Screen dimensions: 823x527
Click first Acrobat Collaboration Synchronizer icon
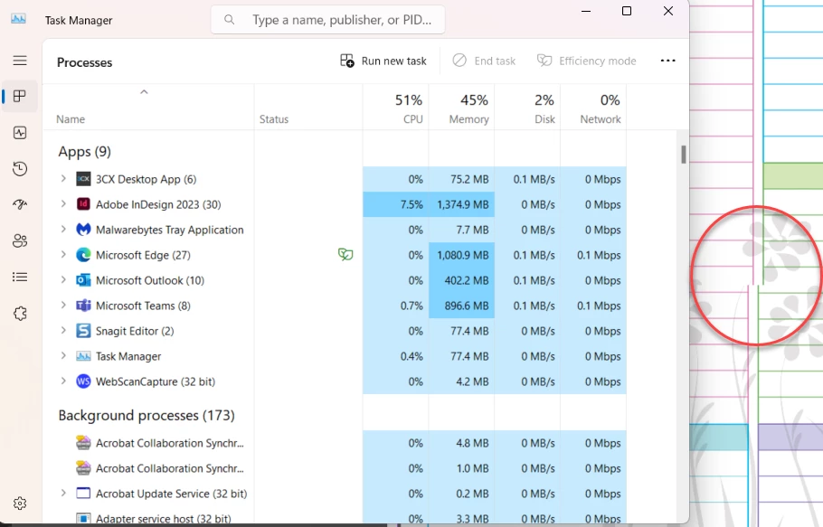83,443
